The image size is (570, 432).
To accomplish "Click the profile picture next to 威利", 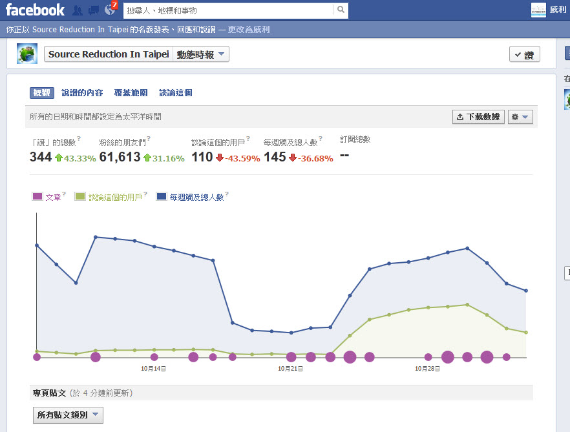I will click(538, 10).
